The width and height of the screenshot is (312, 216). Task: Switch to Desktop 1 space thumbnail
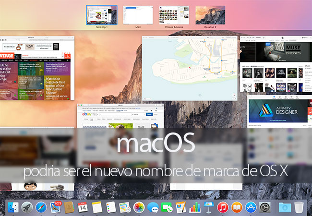coord(102,15)
